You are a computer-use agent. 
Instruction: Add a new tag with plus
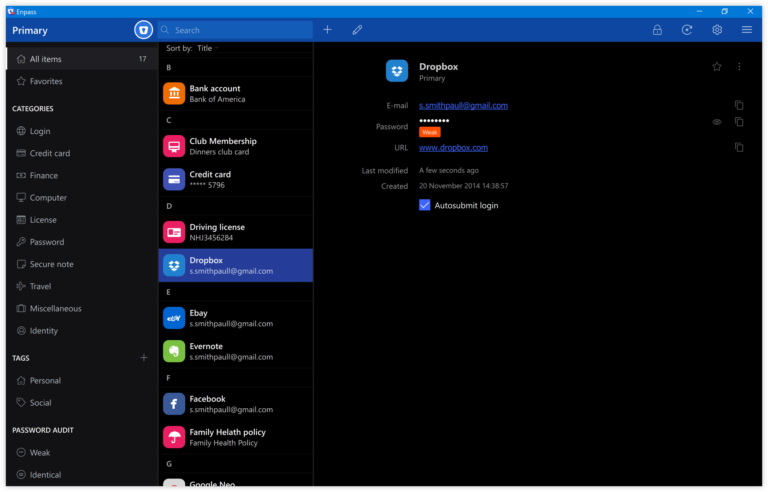click(x=144, y=358)
